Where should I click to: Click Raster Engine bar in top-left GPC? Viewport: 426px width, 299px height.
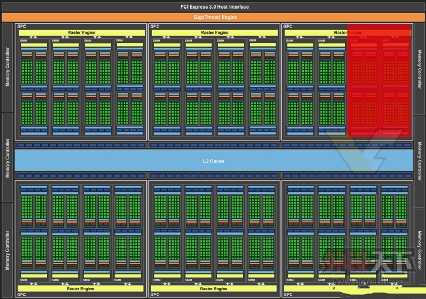tap(81, 32)
